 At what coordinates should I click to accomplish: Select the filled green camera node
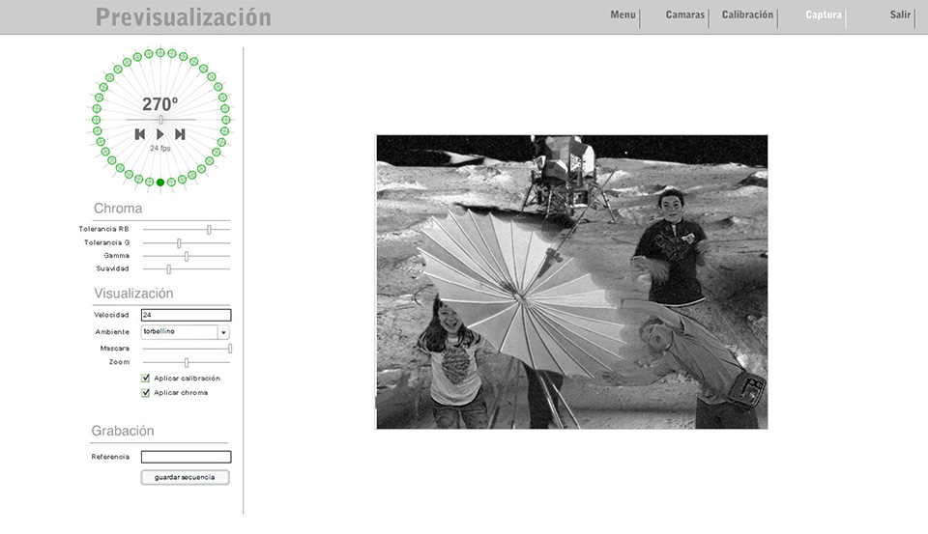(159, 183)
